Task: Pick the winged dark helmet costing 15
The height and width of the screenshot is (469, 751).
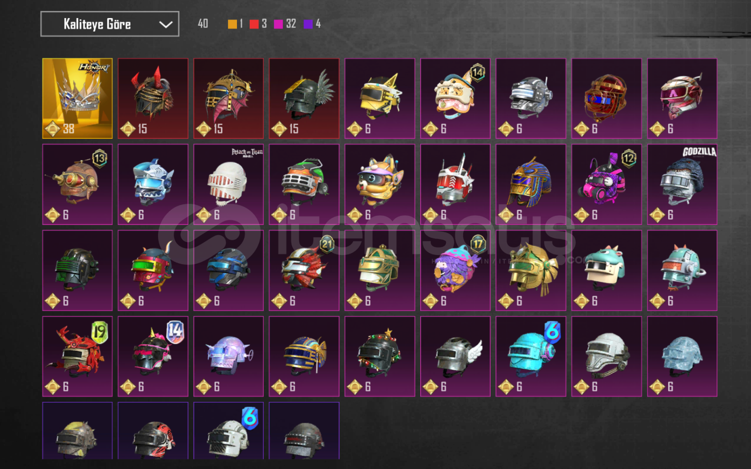Action: (304, 98)
